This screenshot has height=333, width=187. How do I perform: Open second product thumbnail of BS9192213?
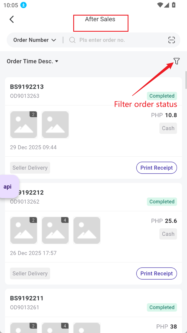[x=55, y=125]
